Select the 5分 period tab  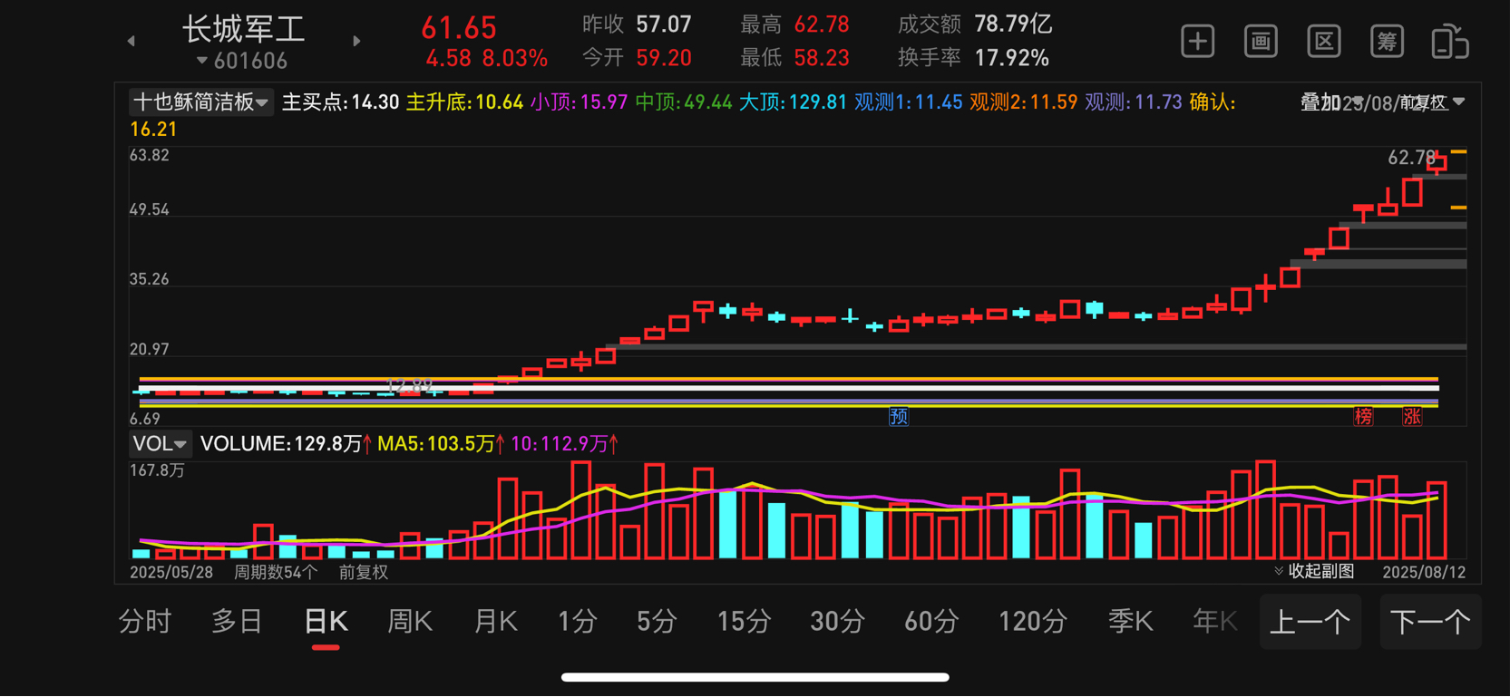coord(657,622)
